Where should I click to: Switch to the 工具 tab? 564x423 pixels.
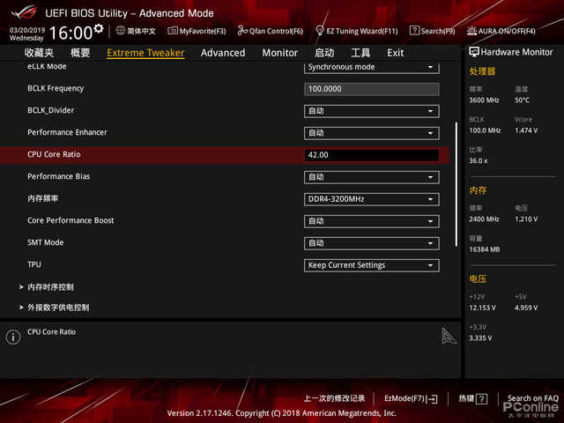pyautogui.click(x=360, y=53)
